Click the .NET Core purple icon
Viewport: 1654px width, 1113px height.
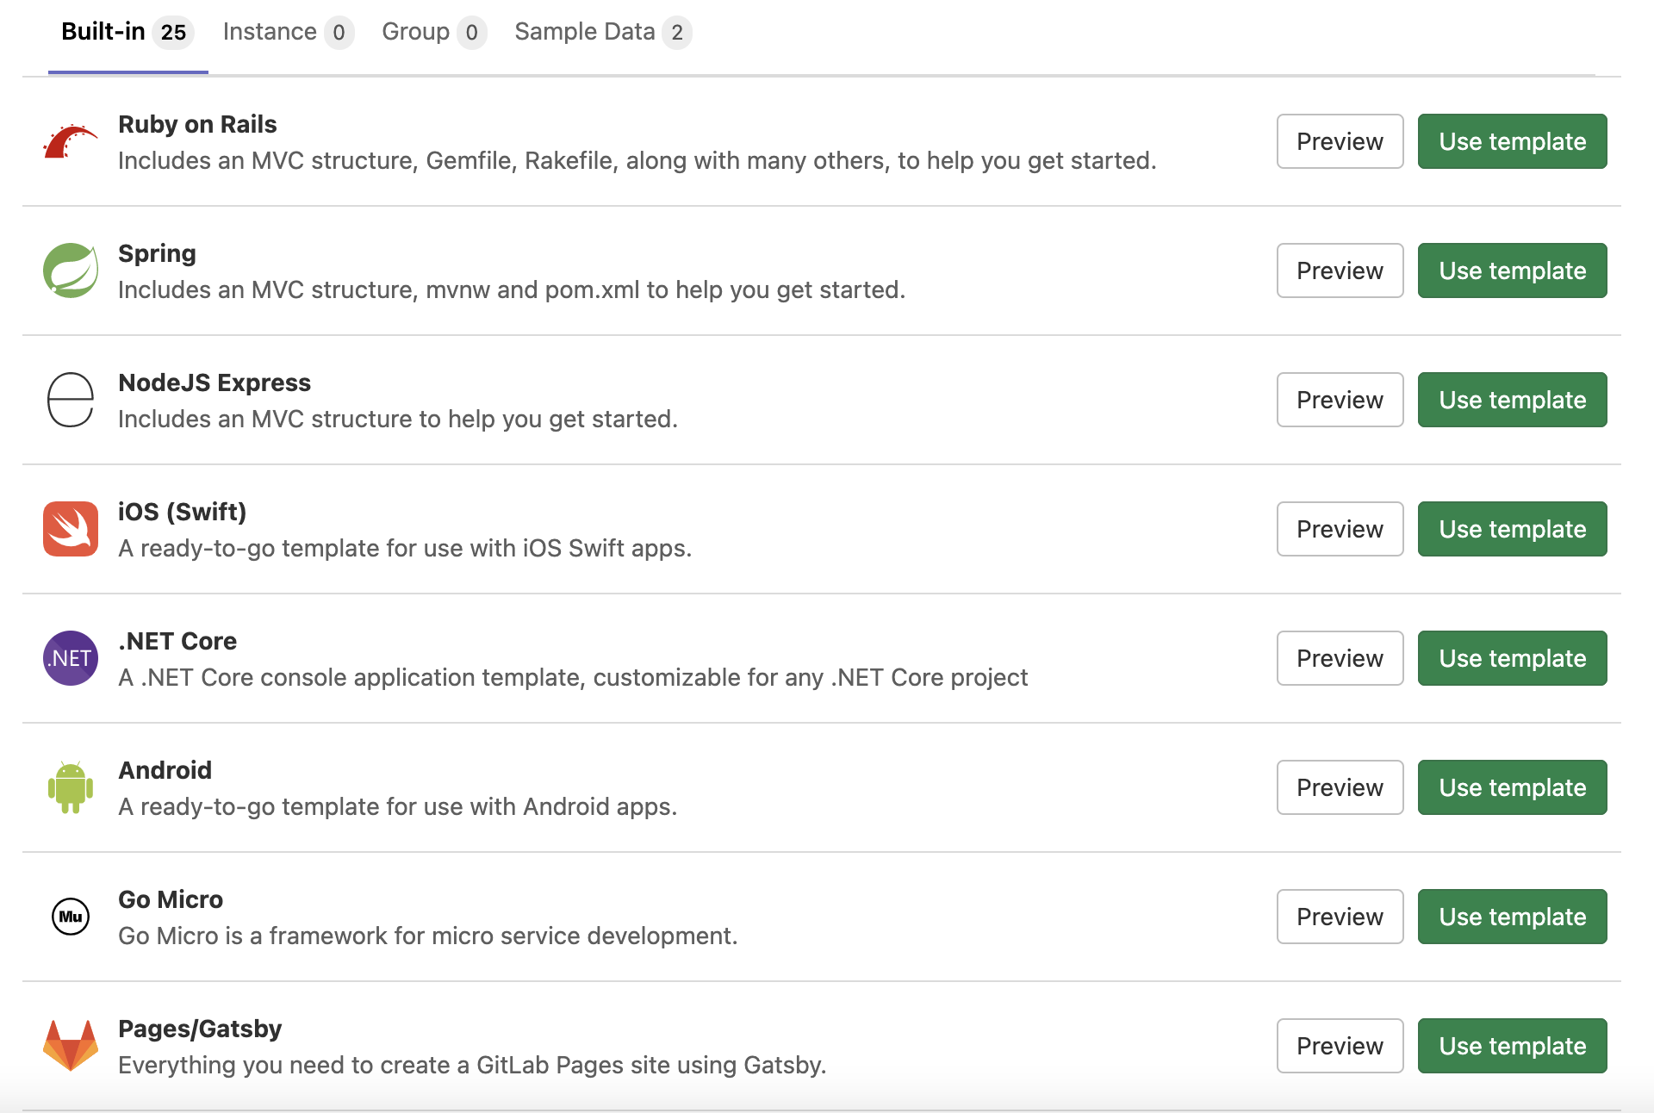pos(69,658)
